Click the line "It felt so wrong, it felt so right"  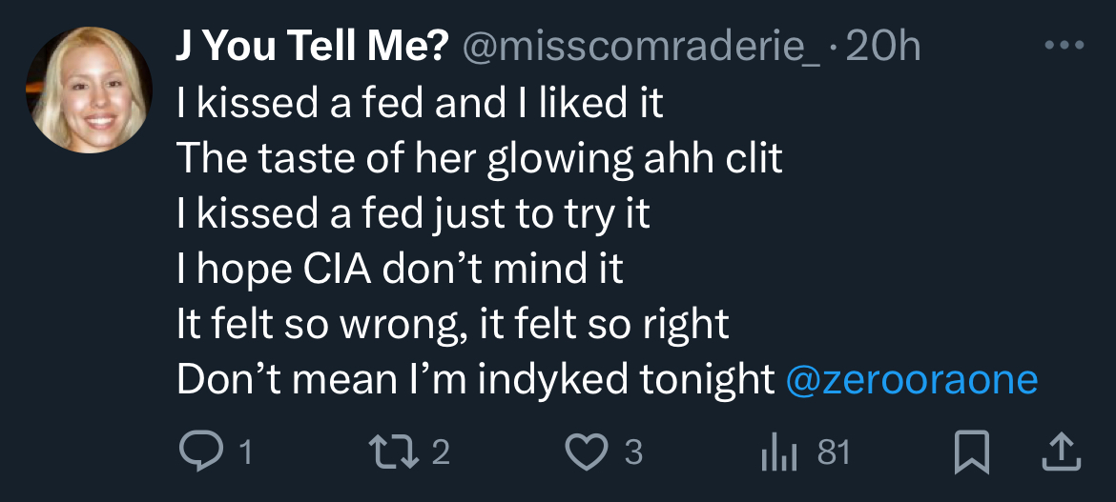click(453, 325)
